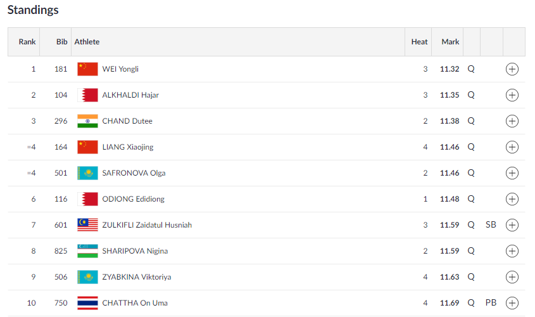Click plus icon beside SAFRONOVA Olga

pyautogui.click(x=512, y=173)
